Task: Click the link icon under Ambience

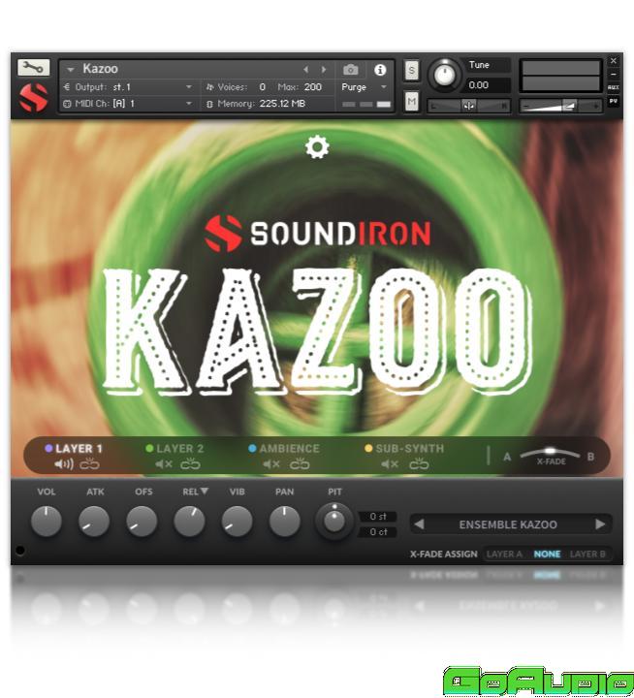Action: coord(300,464)
